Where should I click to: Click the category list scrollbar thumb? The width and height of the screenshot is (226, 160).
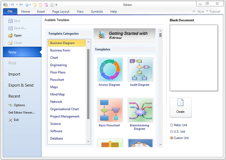[89, 84]
